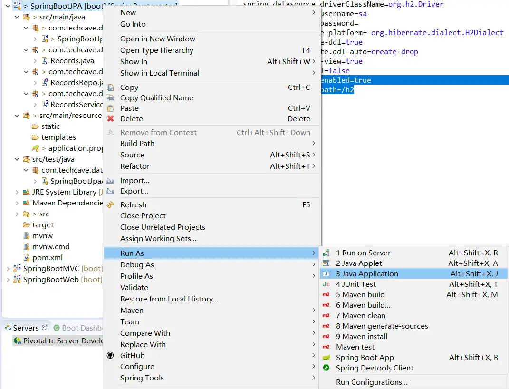Screen dimensions: 509x389
Task: Open the New submenu
Action: [x=211, y=13]
